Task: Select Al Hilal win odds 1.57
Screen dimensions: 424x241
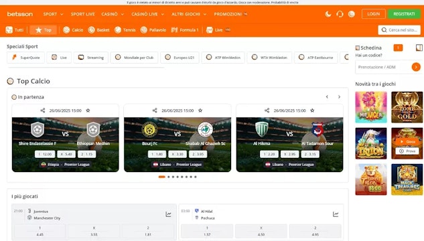Action: 207,231
